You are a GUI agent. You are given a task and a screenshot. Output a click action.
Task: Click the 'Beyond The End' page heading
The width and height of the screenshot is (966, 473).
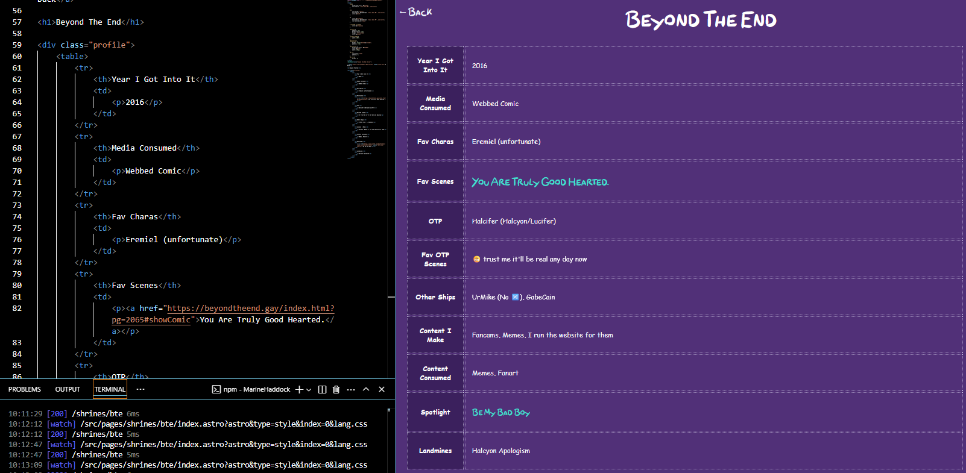[701, 20]
